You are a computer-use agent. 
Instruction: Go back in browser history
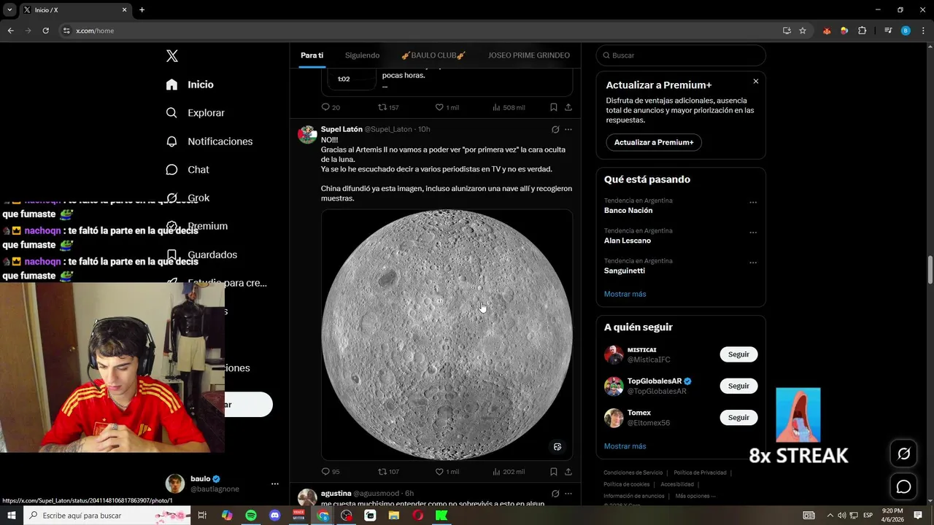[x=10, y=31]
